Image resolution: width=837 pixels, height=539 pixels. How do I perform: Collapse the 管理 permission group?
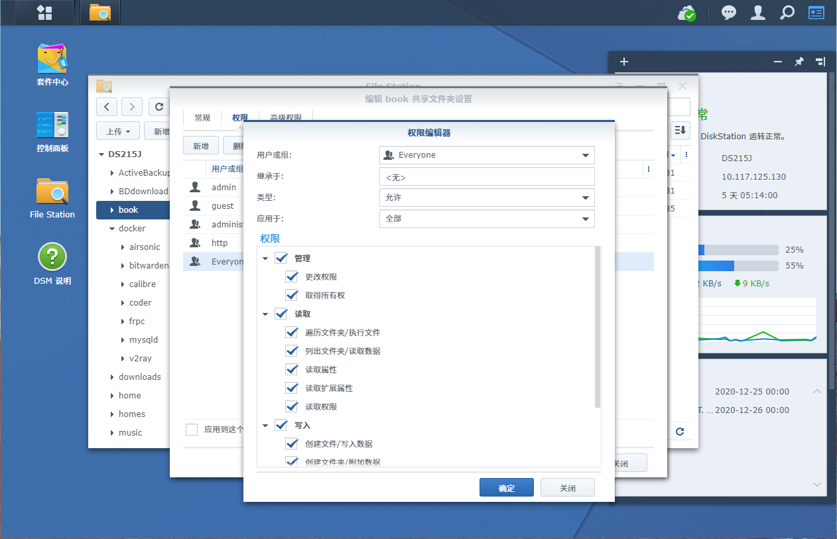[265, 258]
